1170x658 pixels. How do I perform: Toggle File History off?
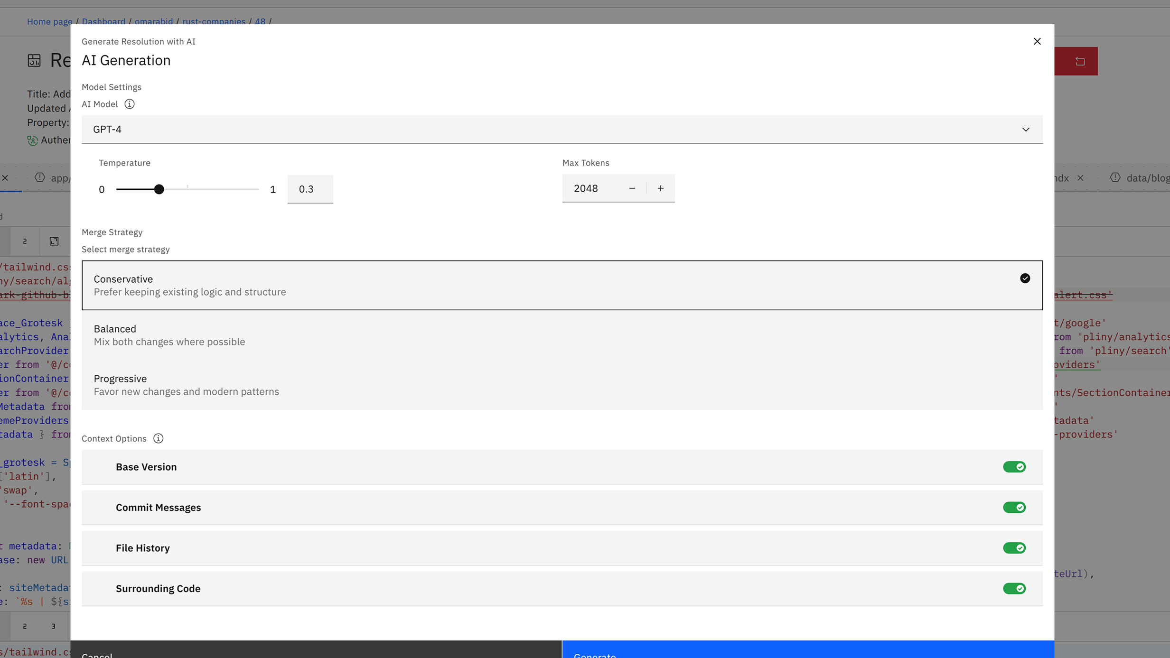(1015, 548)
